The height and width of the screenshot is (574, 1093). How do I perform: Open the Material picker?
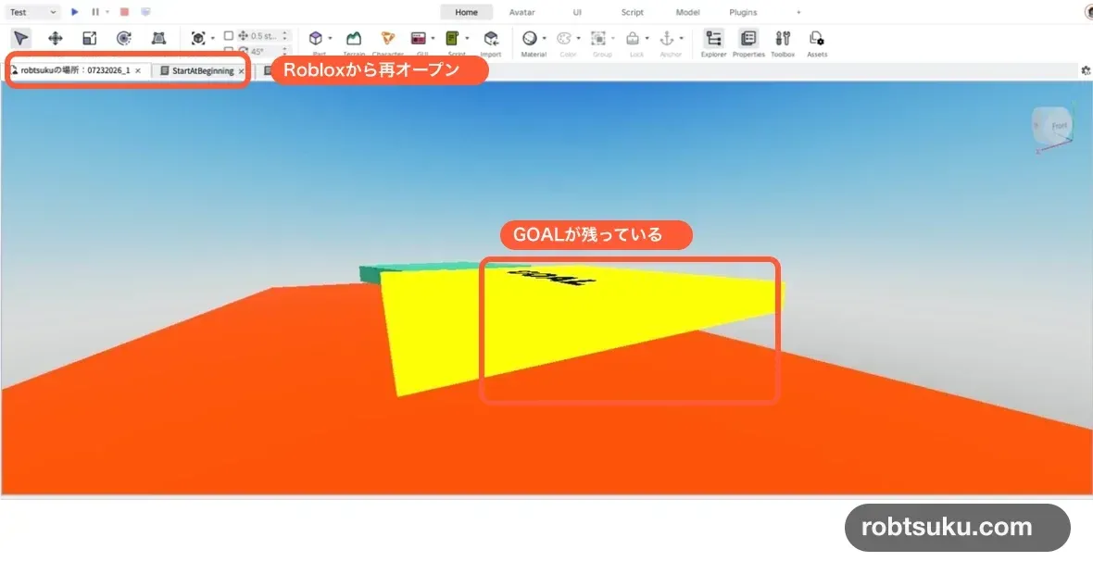point(530,38)
